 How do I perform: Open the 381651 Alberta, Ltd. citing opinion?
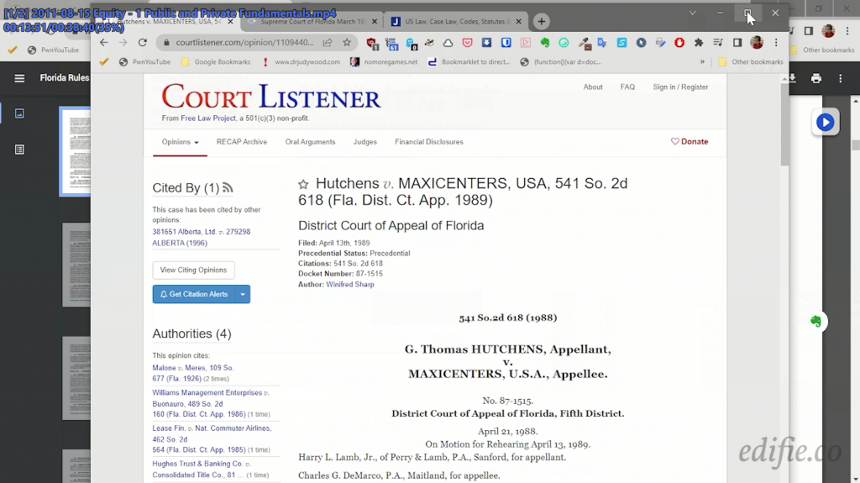pos(202,237)
